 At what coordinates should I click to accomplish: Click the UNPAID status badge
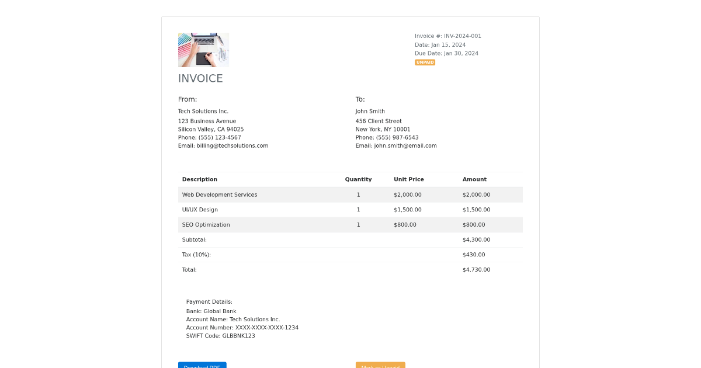tap(425, 62)
